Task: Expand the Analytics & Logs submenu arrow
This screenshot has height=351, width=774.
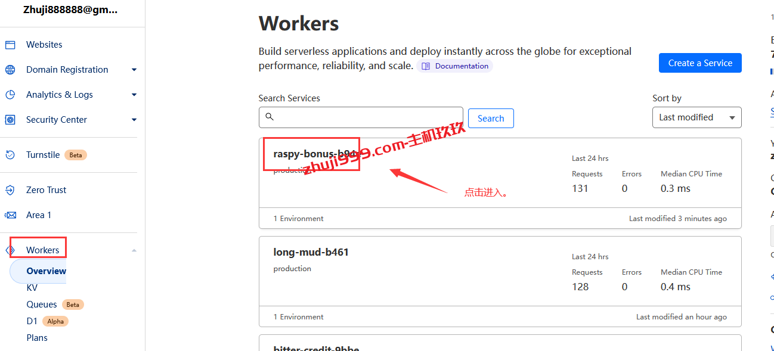Action: [134, 95]
